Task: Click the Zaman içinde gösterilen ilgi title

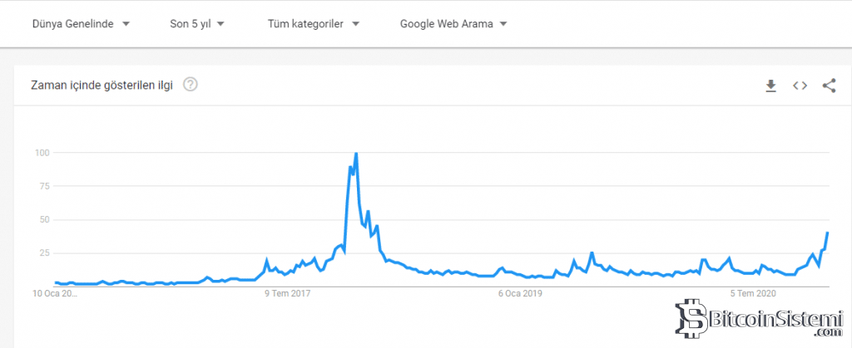Action: (102, 86)
